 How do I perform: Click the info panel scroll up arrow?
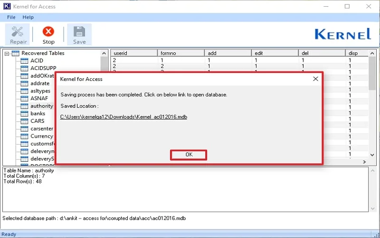pyautogui.click(x=373, y=171)
